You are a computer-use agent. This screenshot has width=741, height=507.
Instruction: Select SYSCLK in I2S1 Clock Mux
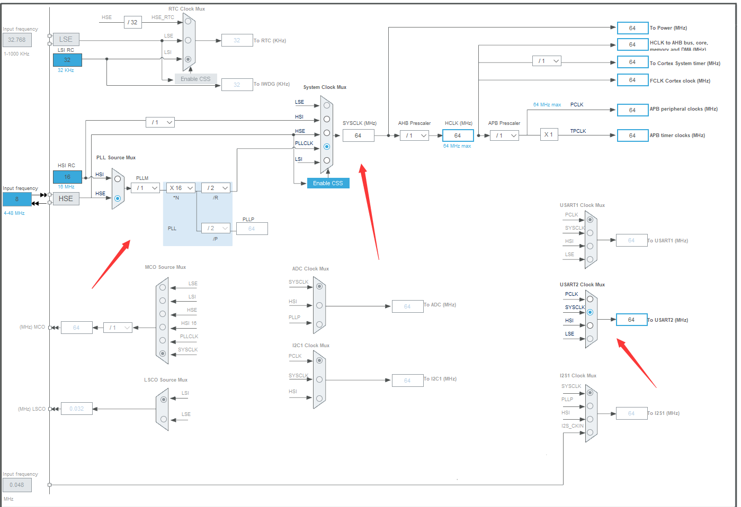pos(590,393)
